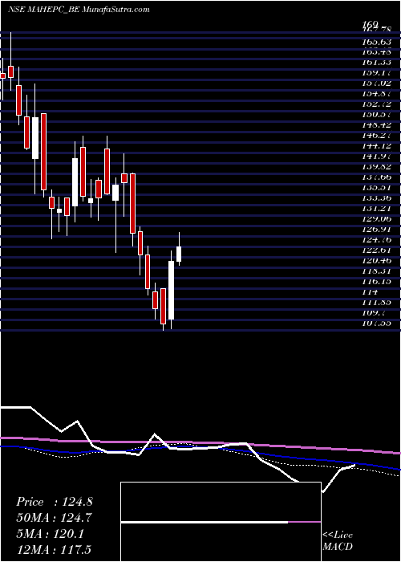Viewport: 401px width, 562px height.
Task: Click the 131.21 price axis label
Action: (376, 208)
